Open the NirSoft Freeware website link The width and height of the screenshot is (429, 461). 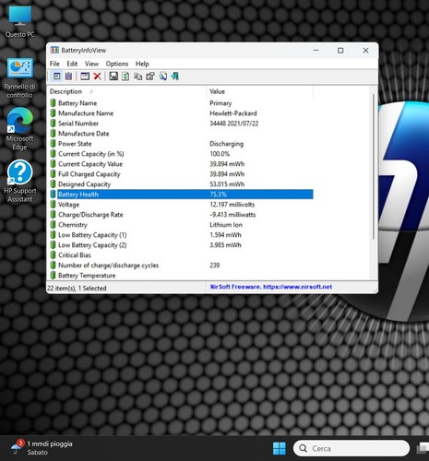coord(271,287)
